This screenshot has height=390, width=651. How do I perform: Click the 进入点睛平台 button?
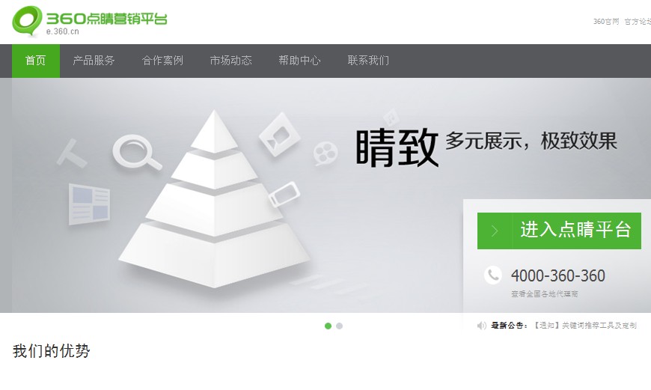tap(559, 231)
